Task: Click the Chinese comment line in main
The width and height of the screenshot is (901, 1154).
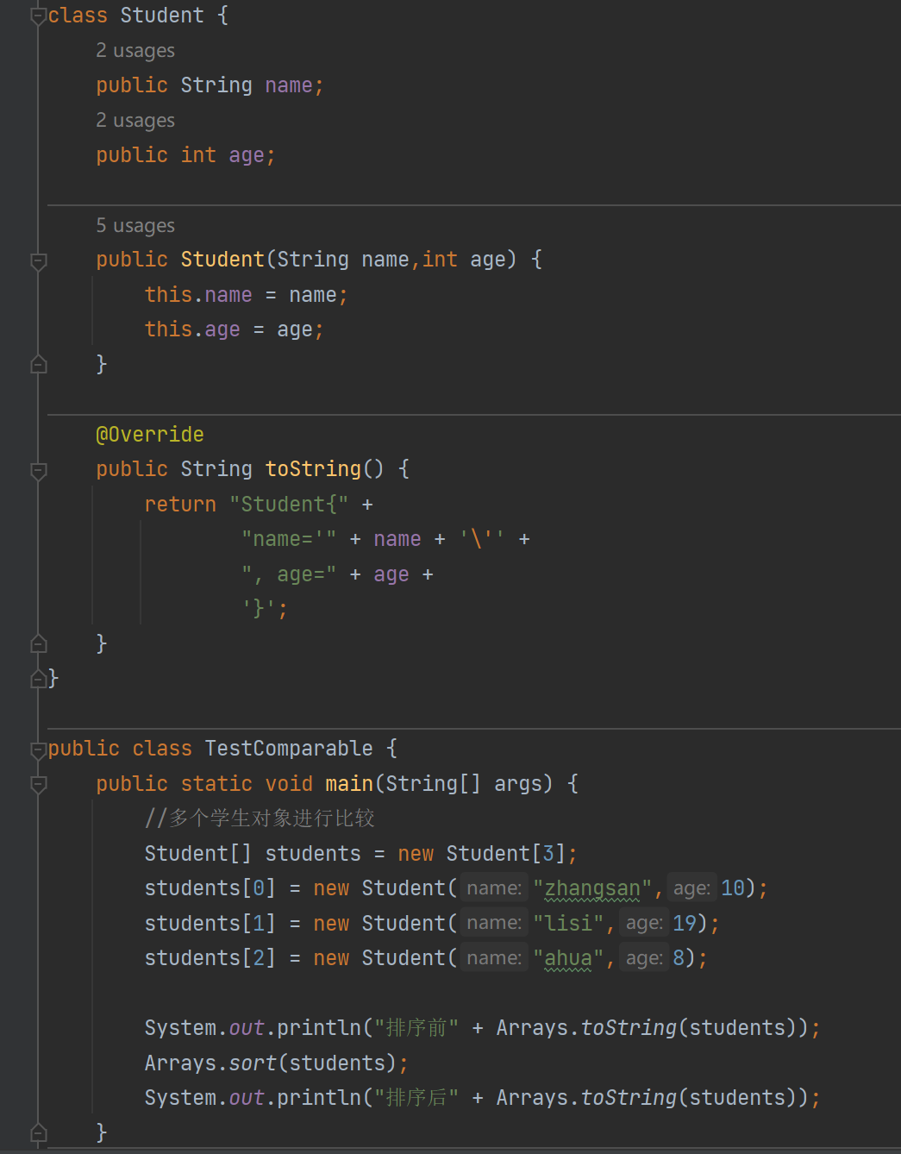Action: pyautogui.click(x=260, y=818)
